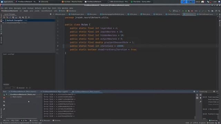Toggle Unversioned Files checkbox

(6, 23)
